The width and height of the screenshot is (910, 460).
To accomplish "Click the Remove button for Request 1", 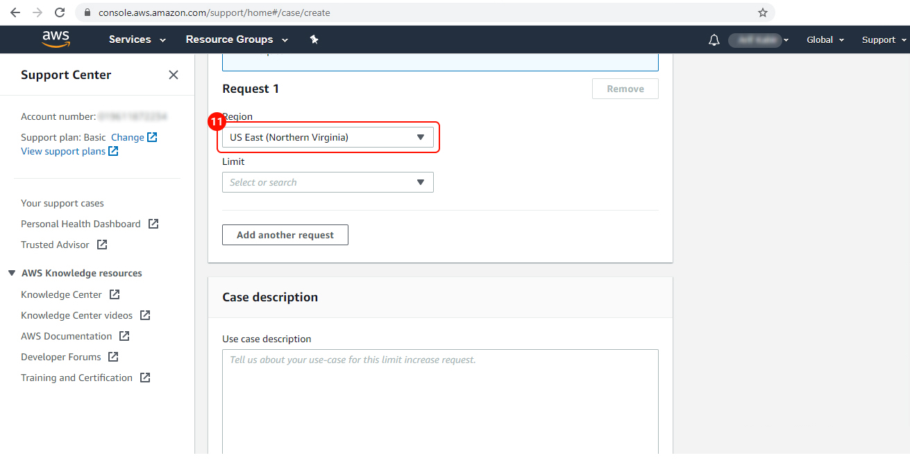I will (625, 89).
